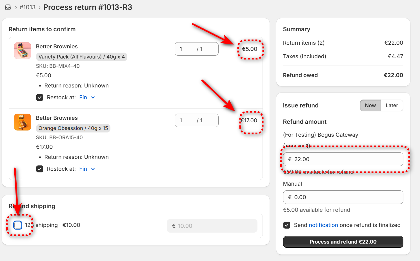Open restock location dropdown for Variety Pack
Screen dimensions: 420x261
pos(87,98)
